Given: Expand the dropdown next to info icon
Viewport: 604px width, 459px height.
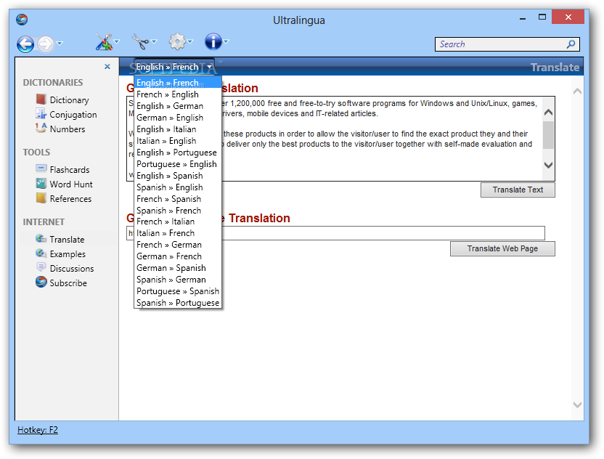Looking at the screenshot, I should pyautogui.click(x=226, y=41).
